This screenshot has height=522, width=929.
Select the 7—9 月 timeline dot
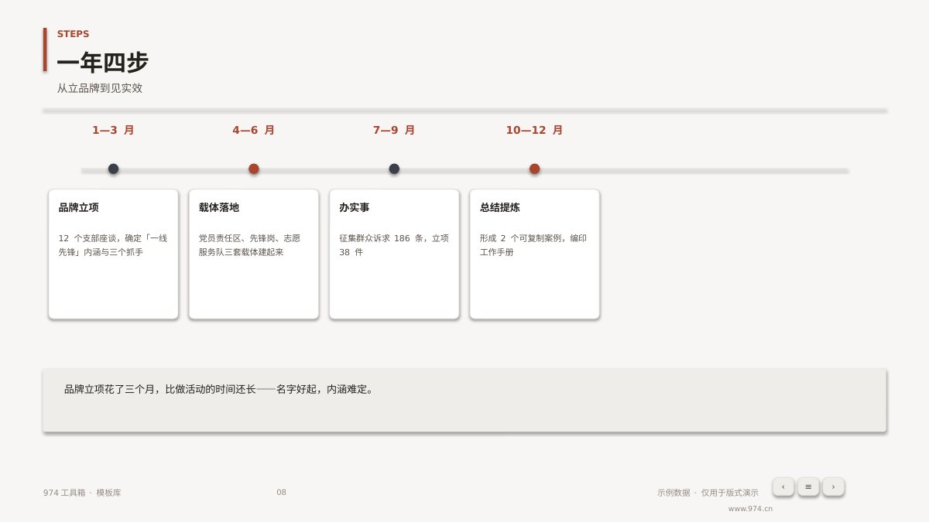pos(394,169)
